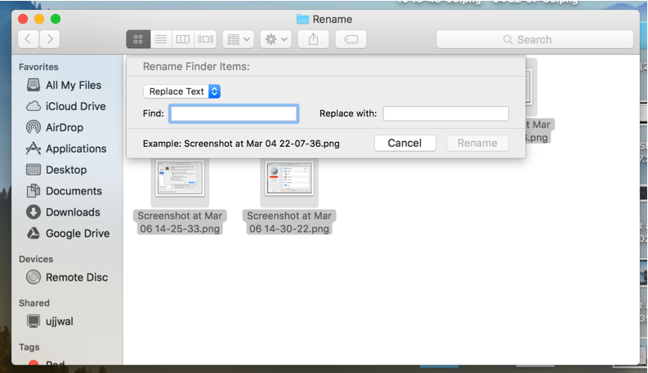Click the Google Drive icon

(x=34, y=233)
